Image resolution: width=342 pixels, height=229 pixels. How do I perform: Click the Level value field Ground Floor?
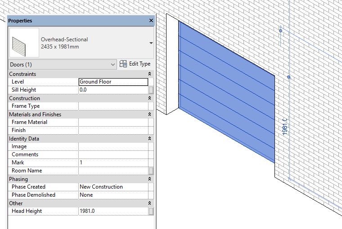113,82
